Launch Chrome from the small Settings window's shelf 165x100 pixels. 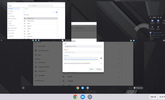point(33,40)
